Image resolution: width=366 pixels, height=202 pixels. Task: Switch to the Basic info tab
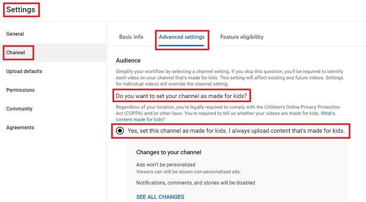(x=131, y=37)
